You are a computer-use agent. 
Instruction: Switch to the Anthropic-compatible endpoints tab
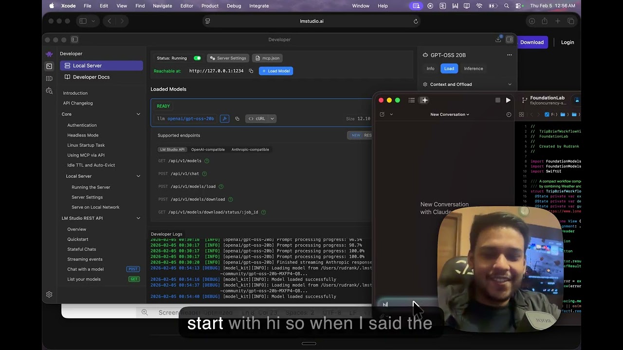[x=250, y=150]
